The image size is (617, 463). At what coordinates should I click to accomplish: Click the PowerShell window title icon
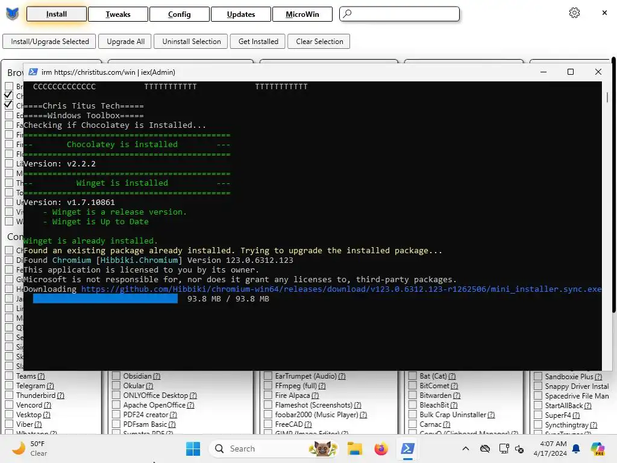coord(33,72)
